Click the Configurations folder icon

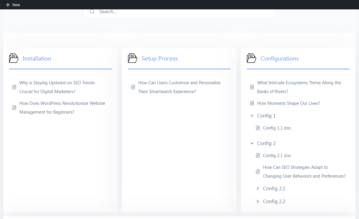coord(251,58)
